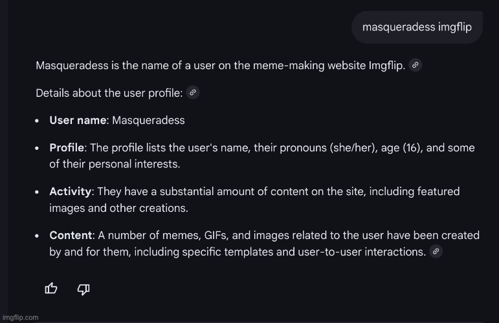Click the word "Masqueradess" in the User name bullet

(148, 120)
